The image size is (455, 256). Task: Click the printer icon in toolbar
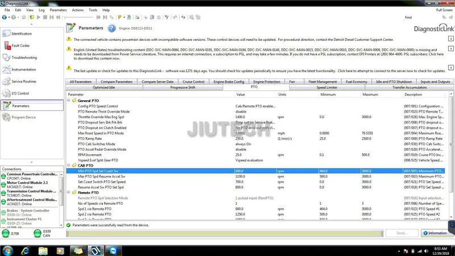[x=137, y=18]
